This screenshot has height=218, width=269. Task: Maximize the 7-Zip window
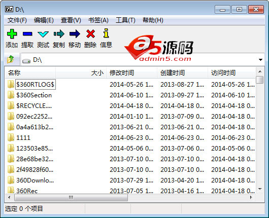tap(239, 10)
